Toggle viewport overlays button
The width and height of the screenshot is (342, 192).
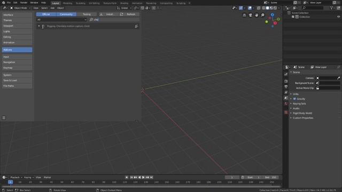coord(250,8)
